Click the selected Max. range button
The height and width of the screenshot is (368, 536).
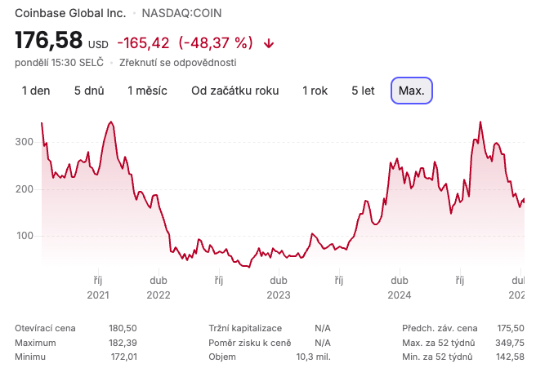(x=412, y=91)
